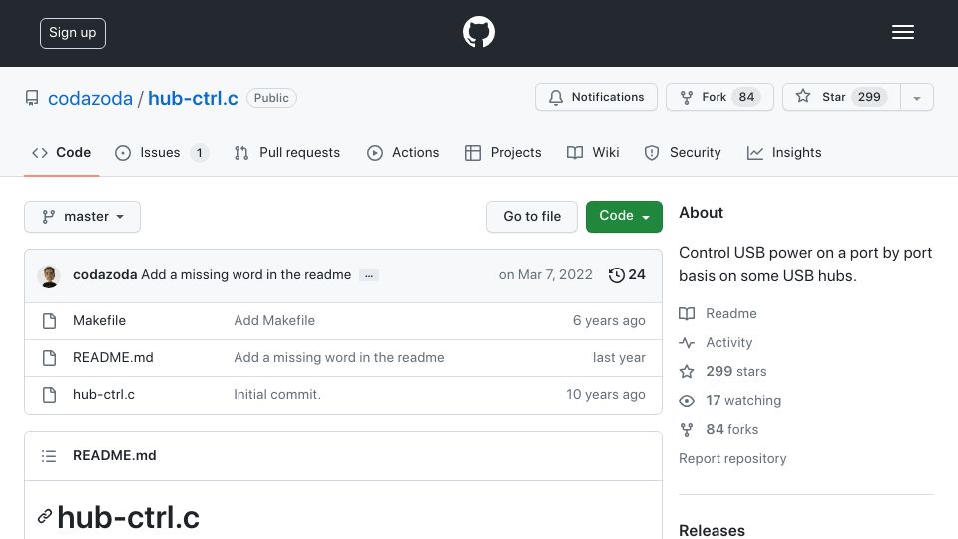This screenshot has height=539, width=958.
Task: Select the Code tab
Action: (x=62, y=152)
